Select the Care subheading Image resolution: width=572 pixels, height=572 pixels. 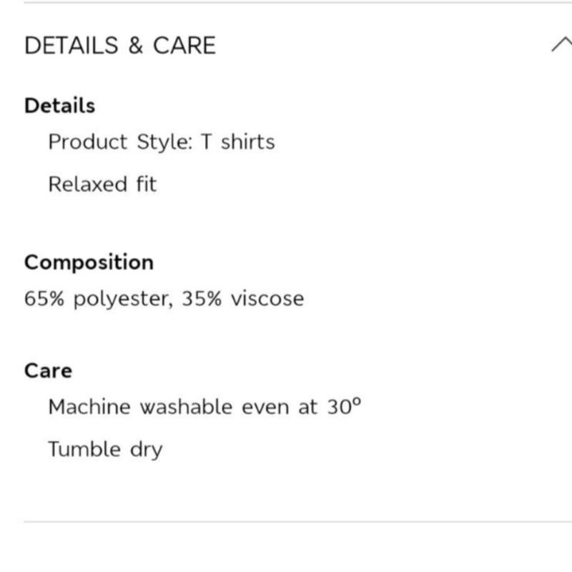[48, 371]
